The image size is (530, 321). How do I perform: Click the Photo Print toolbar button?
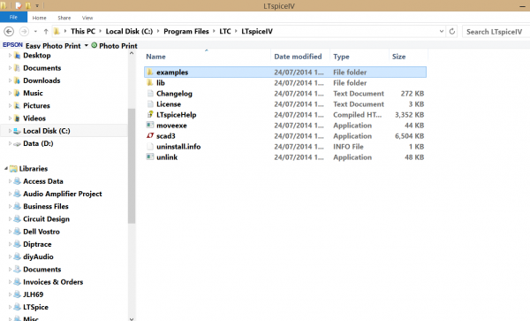point(114,45)
